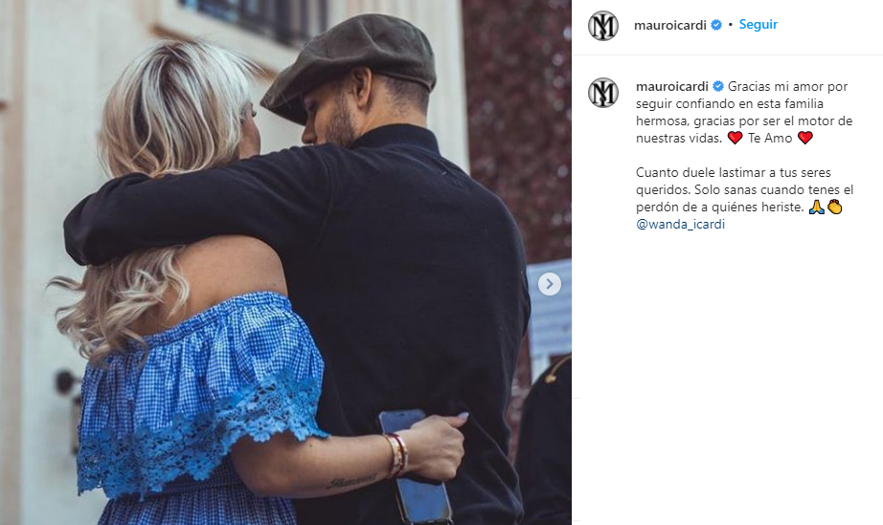Click the Te Amo text in caption
This screenshot has height=525, width=883.
pyautogui.click(x=770, y=139)
